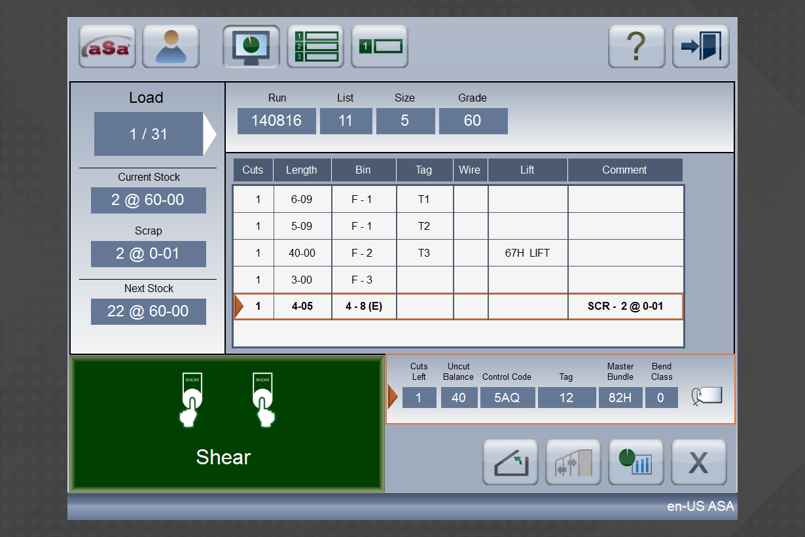Viewport: 805px width, 537px height.
Task: Open the single item view
Action: (380, 46)
